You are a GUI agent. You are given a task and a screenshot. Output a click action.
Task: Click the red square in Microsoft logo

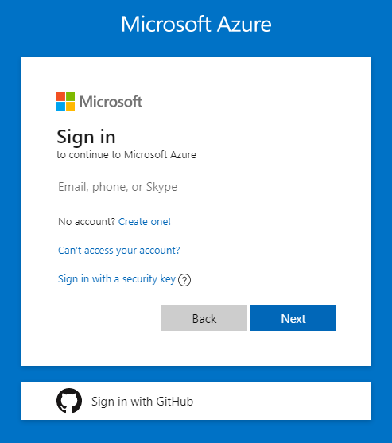60,96
